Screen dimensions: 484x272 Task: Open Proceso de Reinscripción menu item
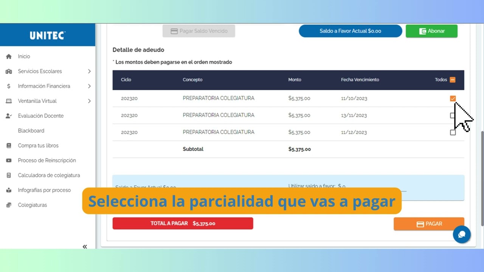point(48,161)
